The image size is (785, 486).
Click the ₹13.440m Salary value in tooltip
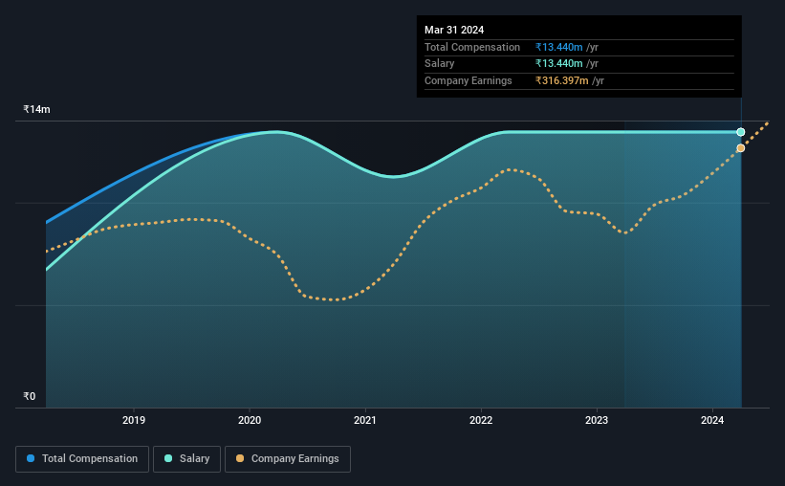558,64
